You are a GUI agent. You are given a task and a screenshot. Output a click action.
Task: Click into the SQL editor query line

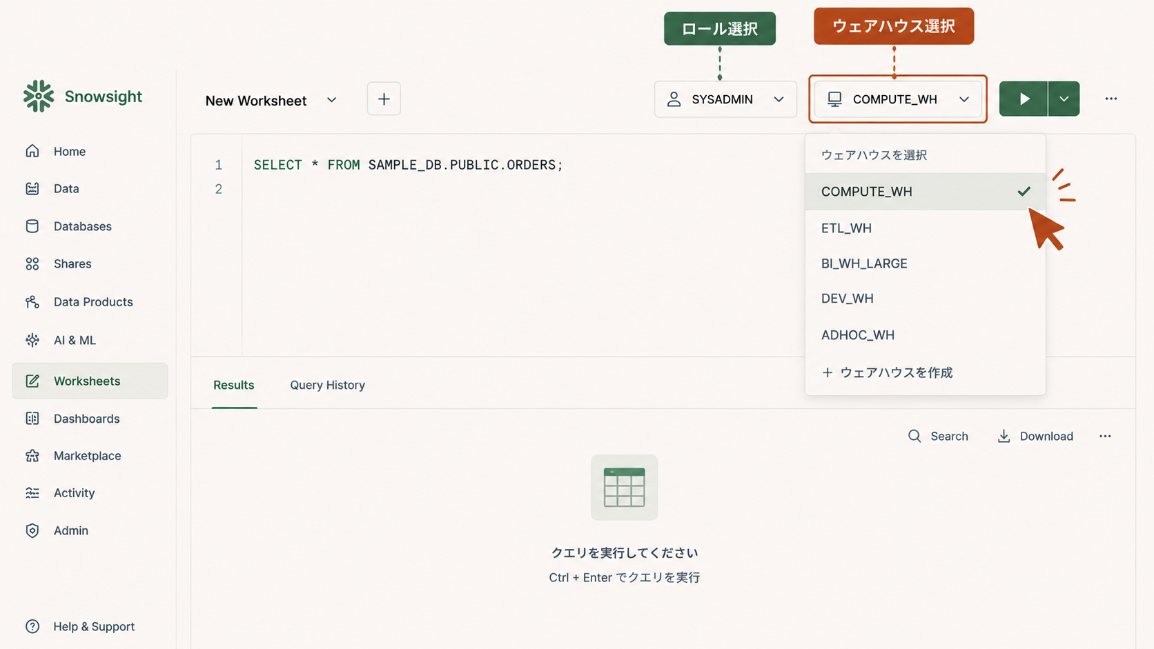click(x=408, y=165)
